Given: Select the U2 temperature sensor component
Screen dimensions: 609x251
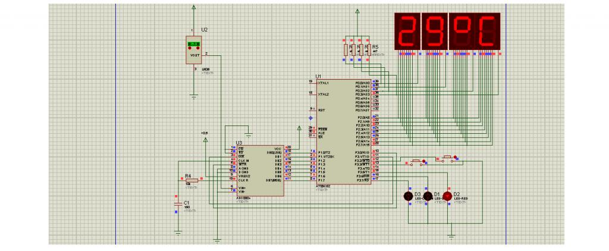Looking at the screenshot, I should pos(194,50).
